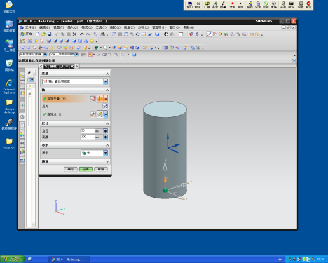Open the 帮助(H) menu

[189, 27]
